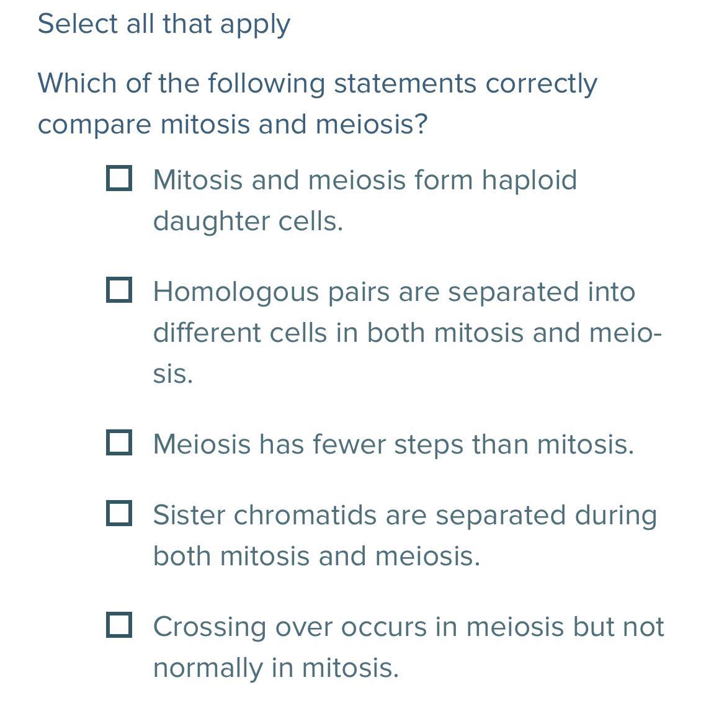Click the 'Homologous pairs are separated into' answer text

pos(394,292)
